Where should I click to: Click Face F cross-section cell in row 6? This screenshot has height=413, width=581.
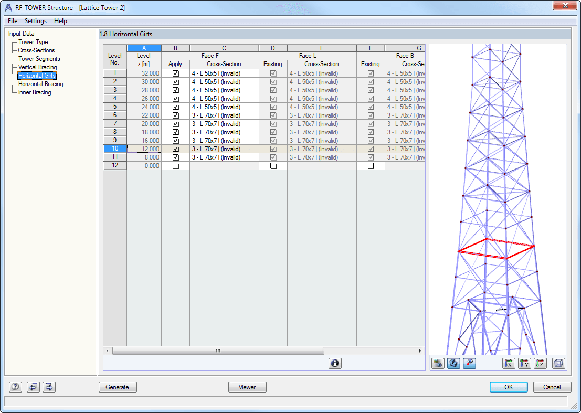click(x=224, y=115)
